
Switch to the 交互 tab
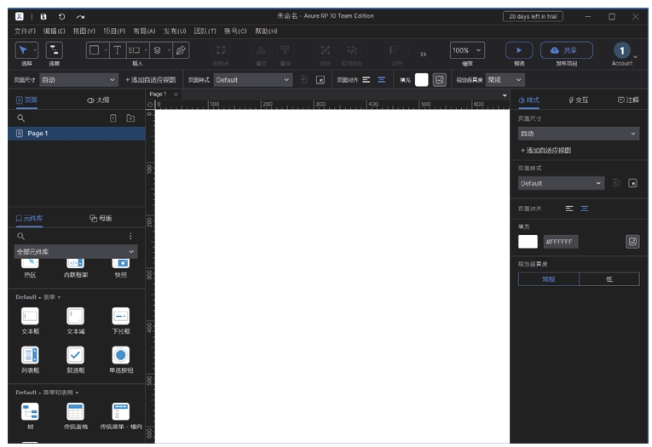pos(579,100)
